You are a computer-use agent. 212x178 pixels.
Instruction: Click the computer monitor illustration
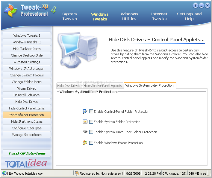(77, 50)
